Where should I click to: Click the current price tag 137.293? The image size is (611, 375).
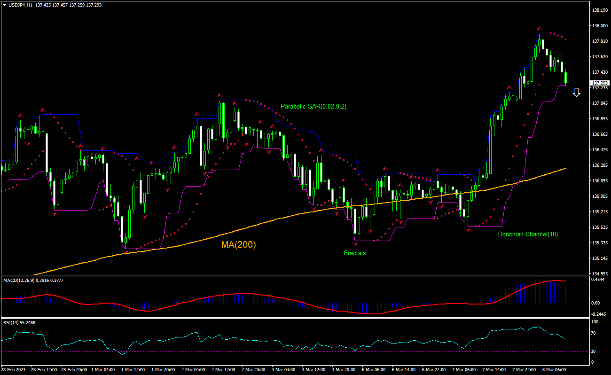pos(599,83)
